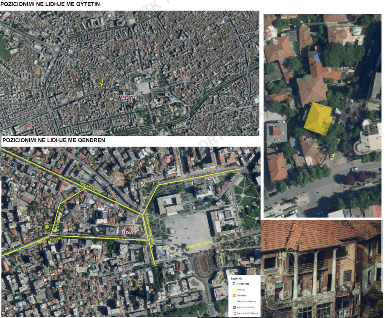Click the old building facade photo
Viewport: 385px width, 318px height.
point(321,269)
